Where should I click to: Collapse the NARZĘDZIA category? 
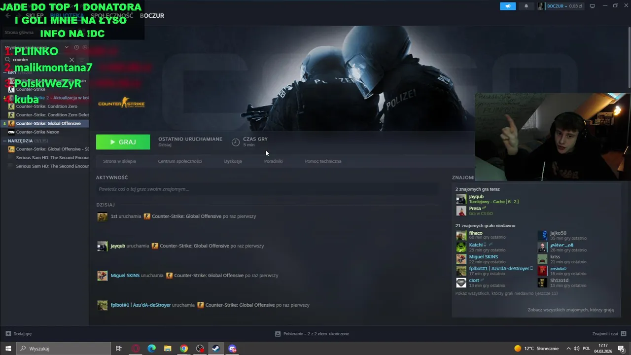coord(5,141)
